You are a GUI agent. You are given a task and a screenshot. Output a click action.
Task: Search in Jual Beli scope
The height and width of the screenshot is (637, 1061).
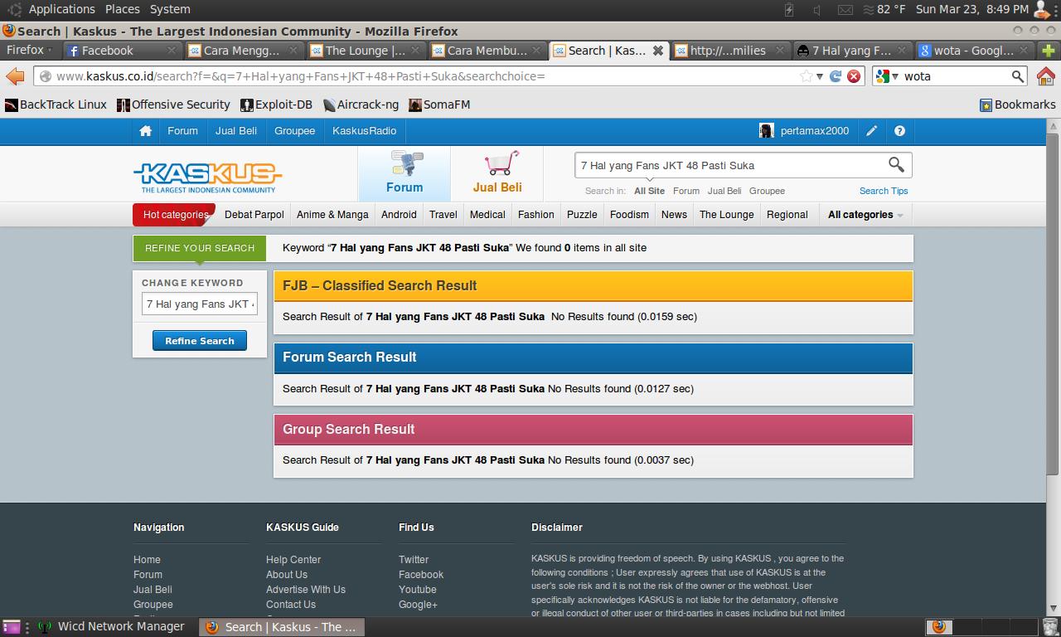click(725, 191)
